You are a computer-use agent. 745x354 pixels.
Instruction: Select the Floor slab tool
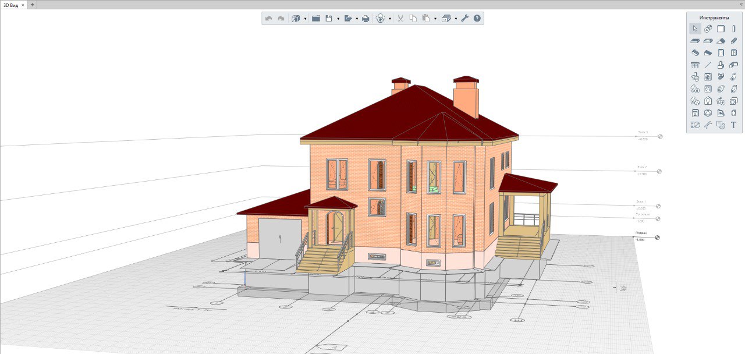[x=695, y=41]
